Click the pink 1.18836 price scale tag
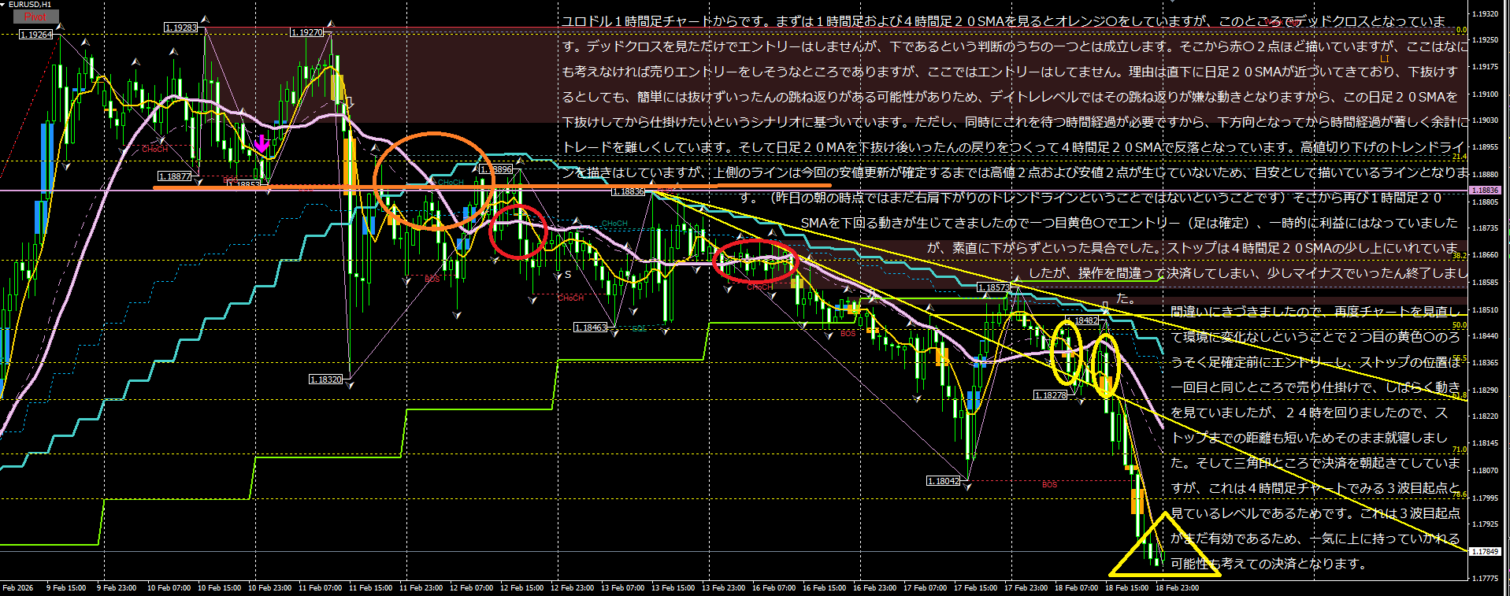Image resolution: width=1510 pixels, height=596 pixels. pyautogui.click(x=1486, y=191)
